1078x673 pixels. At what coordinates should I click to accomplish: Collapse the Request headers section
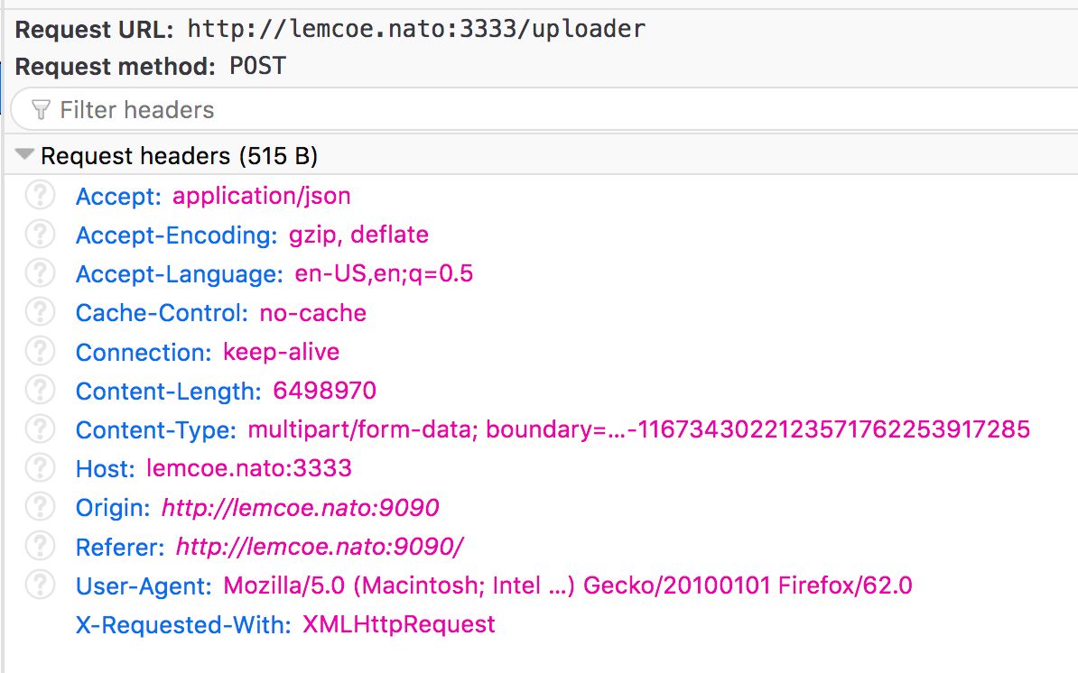tap(24, 156)
